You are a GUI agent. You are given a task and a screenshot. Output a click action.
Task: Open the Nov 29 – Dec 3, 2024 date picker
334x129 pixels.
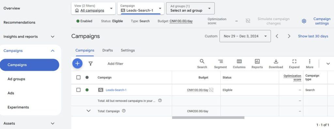pos(245,36)
